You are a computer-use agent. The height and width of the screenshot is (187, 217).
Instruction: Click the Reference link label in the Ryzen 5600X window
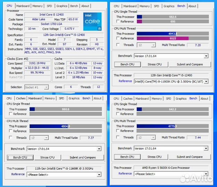pos(125,173)
